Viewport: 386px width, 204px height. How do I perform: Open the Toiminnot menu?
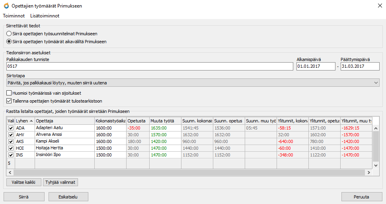[x=14, y=16]
